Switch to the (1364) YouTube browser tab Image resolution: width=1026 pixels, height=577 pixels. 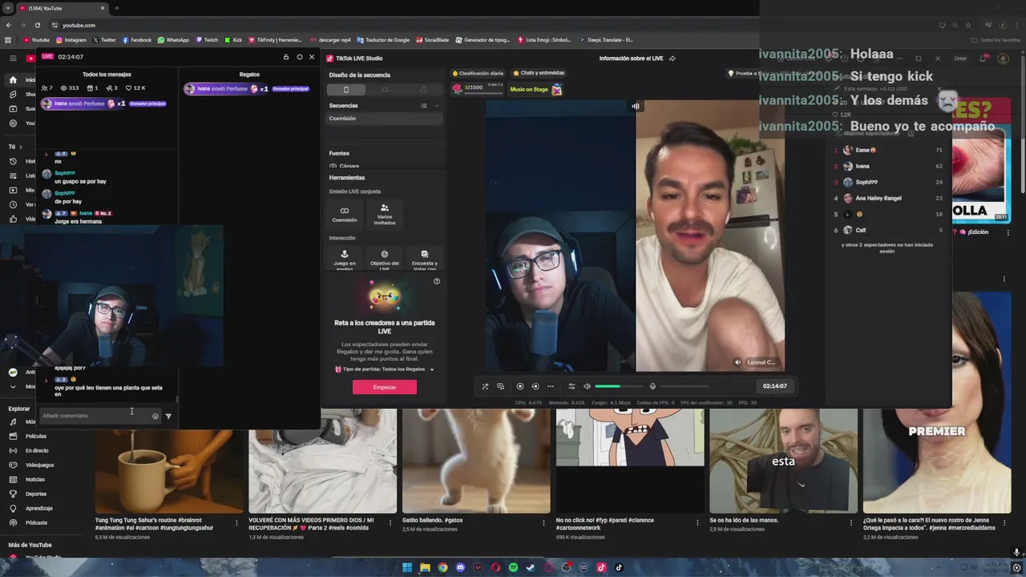tap(63, 8)
